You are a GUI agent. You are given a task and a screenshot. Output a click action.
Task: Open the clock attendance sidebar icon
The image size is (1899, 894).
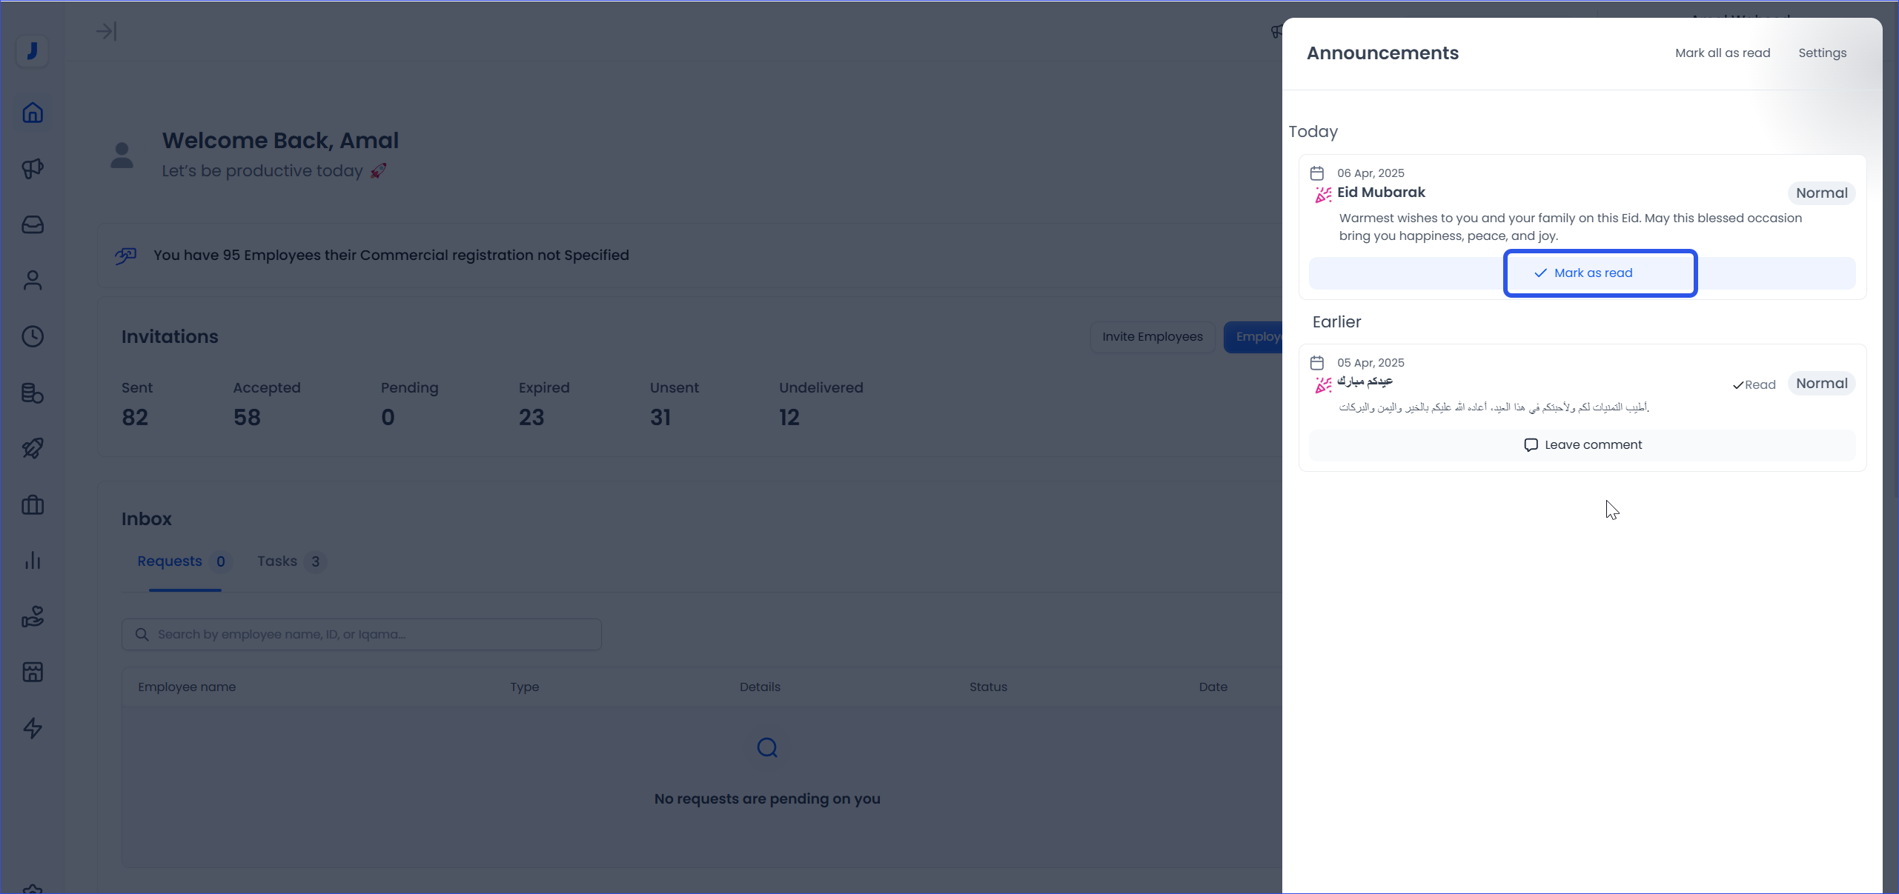click(33, 336)
